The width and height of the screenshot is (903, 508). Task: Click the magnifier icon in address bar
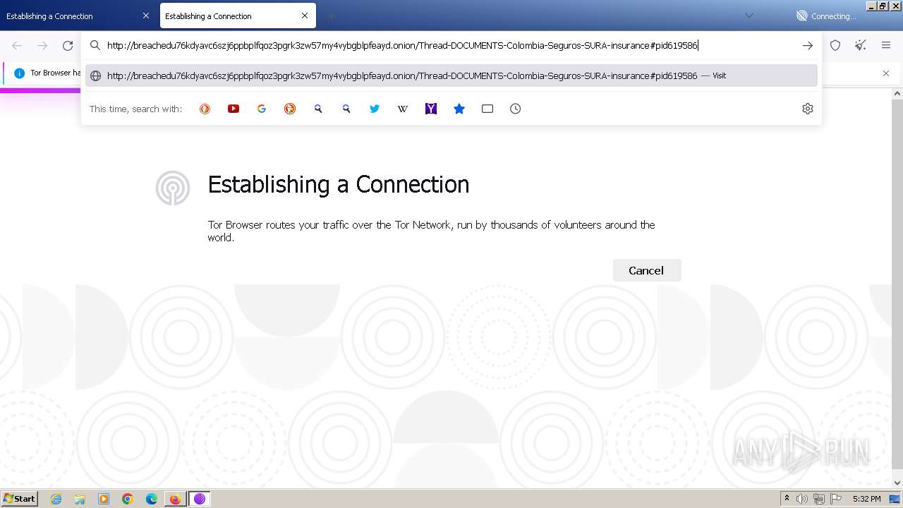click(95, 45)
